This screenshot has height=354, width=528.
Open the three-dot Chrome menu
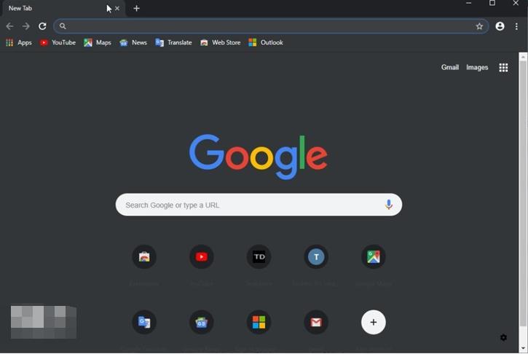(x=516, y=26)
